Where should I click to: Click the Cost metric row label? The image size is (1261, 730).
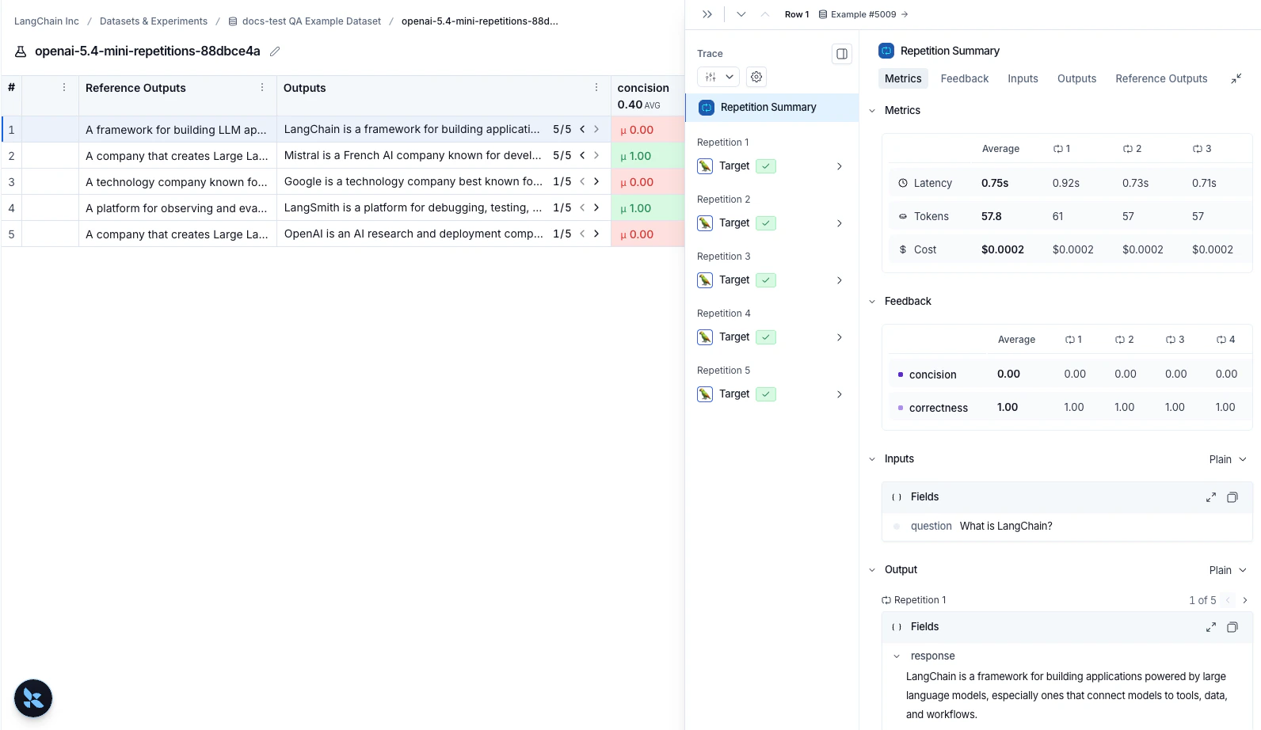pyautogui.click(x=924, y=249)
